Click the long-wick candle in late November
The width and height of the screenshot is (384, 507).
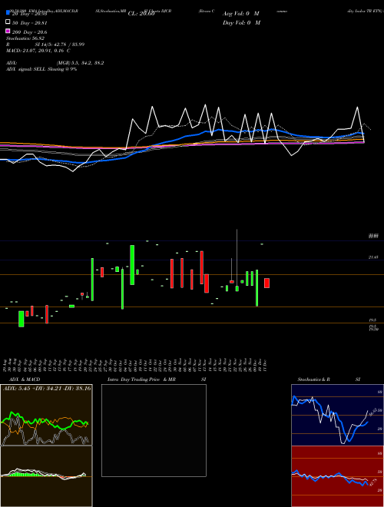coord(237,260)
